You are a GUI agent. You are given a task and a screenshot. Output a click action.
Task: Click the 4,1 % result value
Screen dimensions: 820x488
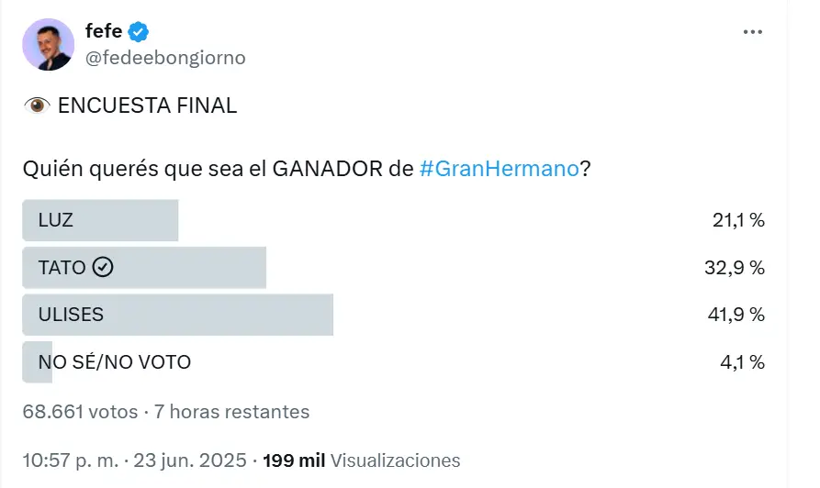pyautogui.click(x=742, y=362)
